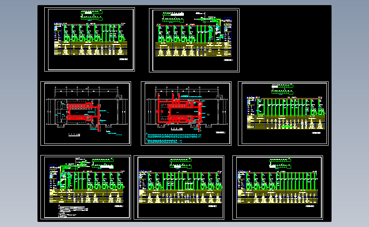Select the bottom-row right schematic sheet
Screen dimensions: 369x227
pos(277,187)
